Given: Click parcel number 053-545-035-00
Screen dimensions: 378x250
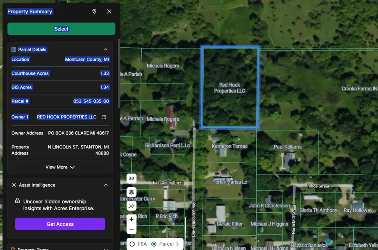Looking at the screenshot, I should pos(91,101).
